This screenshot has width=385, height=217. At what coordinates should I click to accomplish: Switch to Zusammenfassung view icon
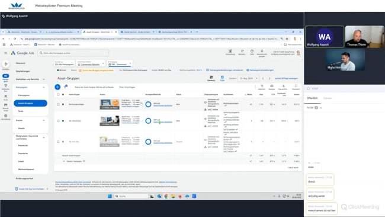click(x=211, y=78)
